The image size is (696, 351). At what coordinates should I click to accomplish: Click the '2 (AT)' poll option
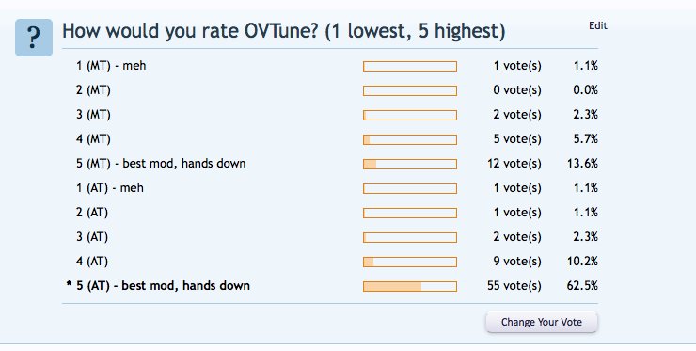(92, 213)
